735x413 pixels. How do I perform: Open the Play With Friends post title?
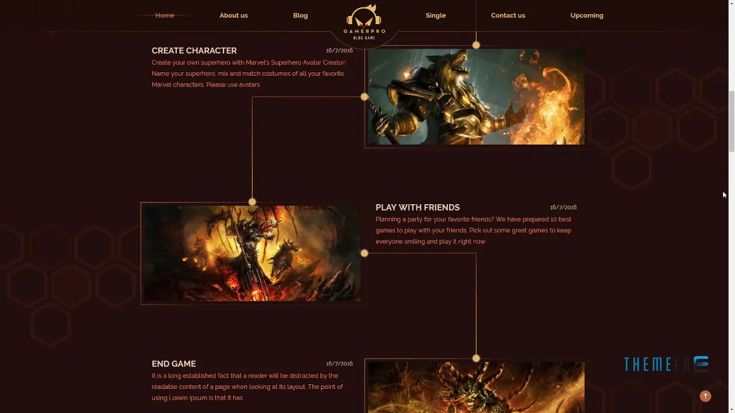[417, 207]
